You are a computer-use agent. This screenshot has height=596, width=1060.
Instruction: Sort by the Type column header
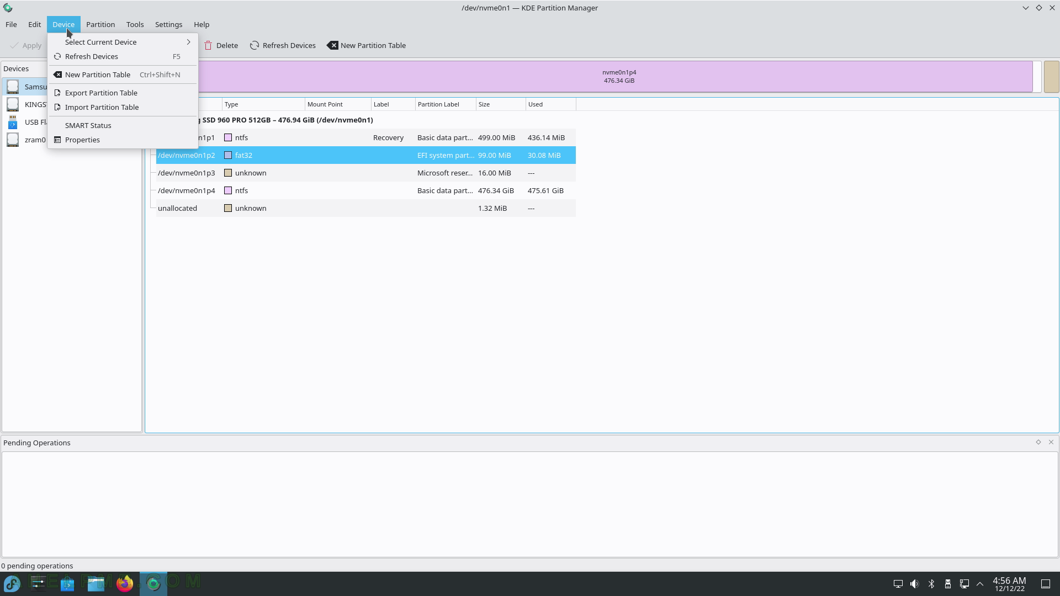pos(263,104)
